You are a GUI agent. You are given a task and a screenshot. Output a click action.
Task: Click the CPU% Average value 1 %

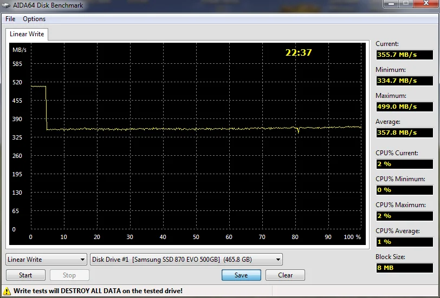pyautogui.click(x=404, y=242)
